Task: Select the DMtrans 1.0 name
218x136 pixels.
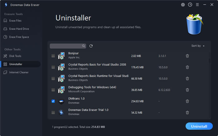Action: pyautogui.click(x=77, y=99)
